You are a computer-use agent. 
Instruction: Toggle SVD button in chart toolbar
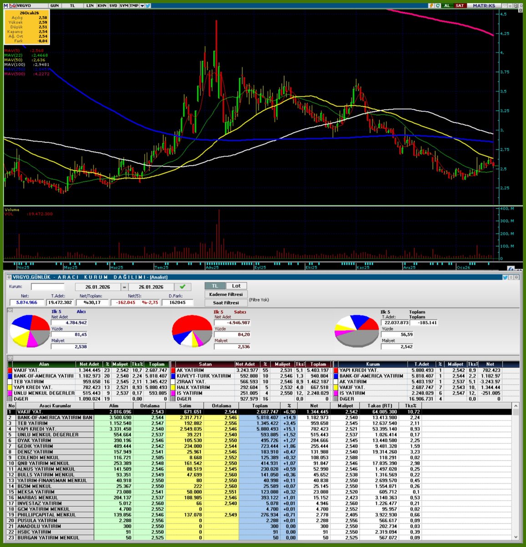(x=112, y=5)
